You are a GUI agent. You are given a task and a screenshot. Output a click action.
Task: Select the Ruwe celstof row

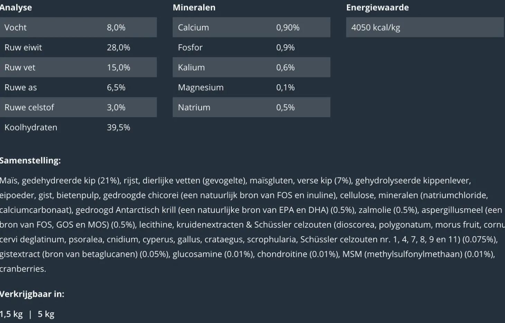[x=78, y=108]
